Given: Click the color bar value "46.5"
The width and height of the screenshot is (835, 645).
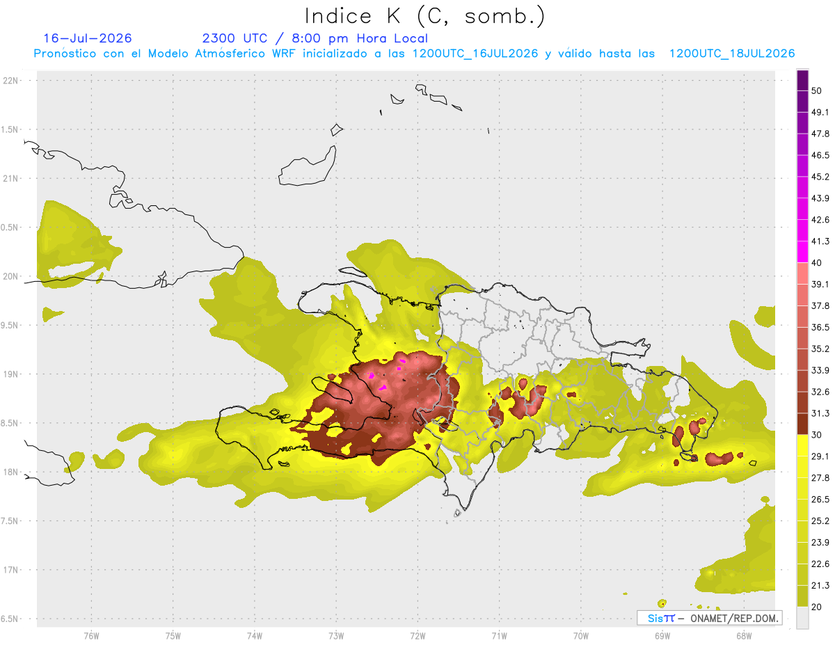Looking at the screenshot, I should point(820,155).
